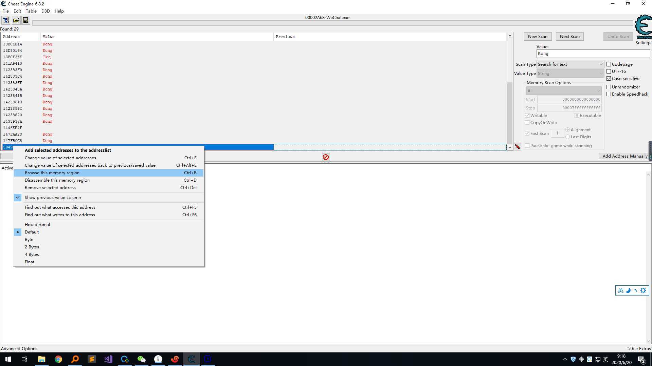Viewport: 652px width, 366px height.
Task: Open the Table menu
Action: (31, 11)
